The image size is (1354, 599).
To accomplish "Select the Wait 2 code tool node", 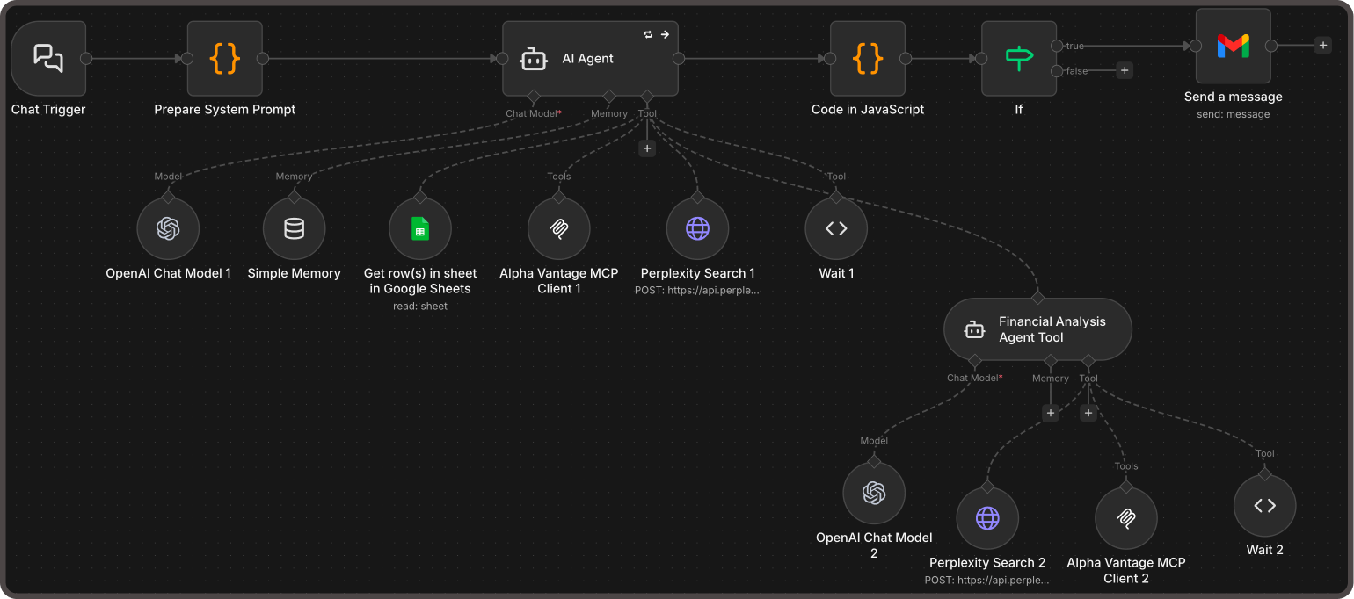I will (x=1264, y=506).
